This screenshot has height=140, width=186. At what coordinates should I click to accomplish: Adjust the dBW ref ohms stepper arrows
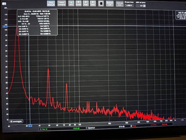click(x=145, y=6)
